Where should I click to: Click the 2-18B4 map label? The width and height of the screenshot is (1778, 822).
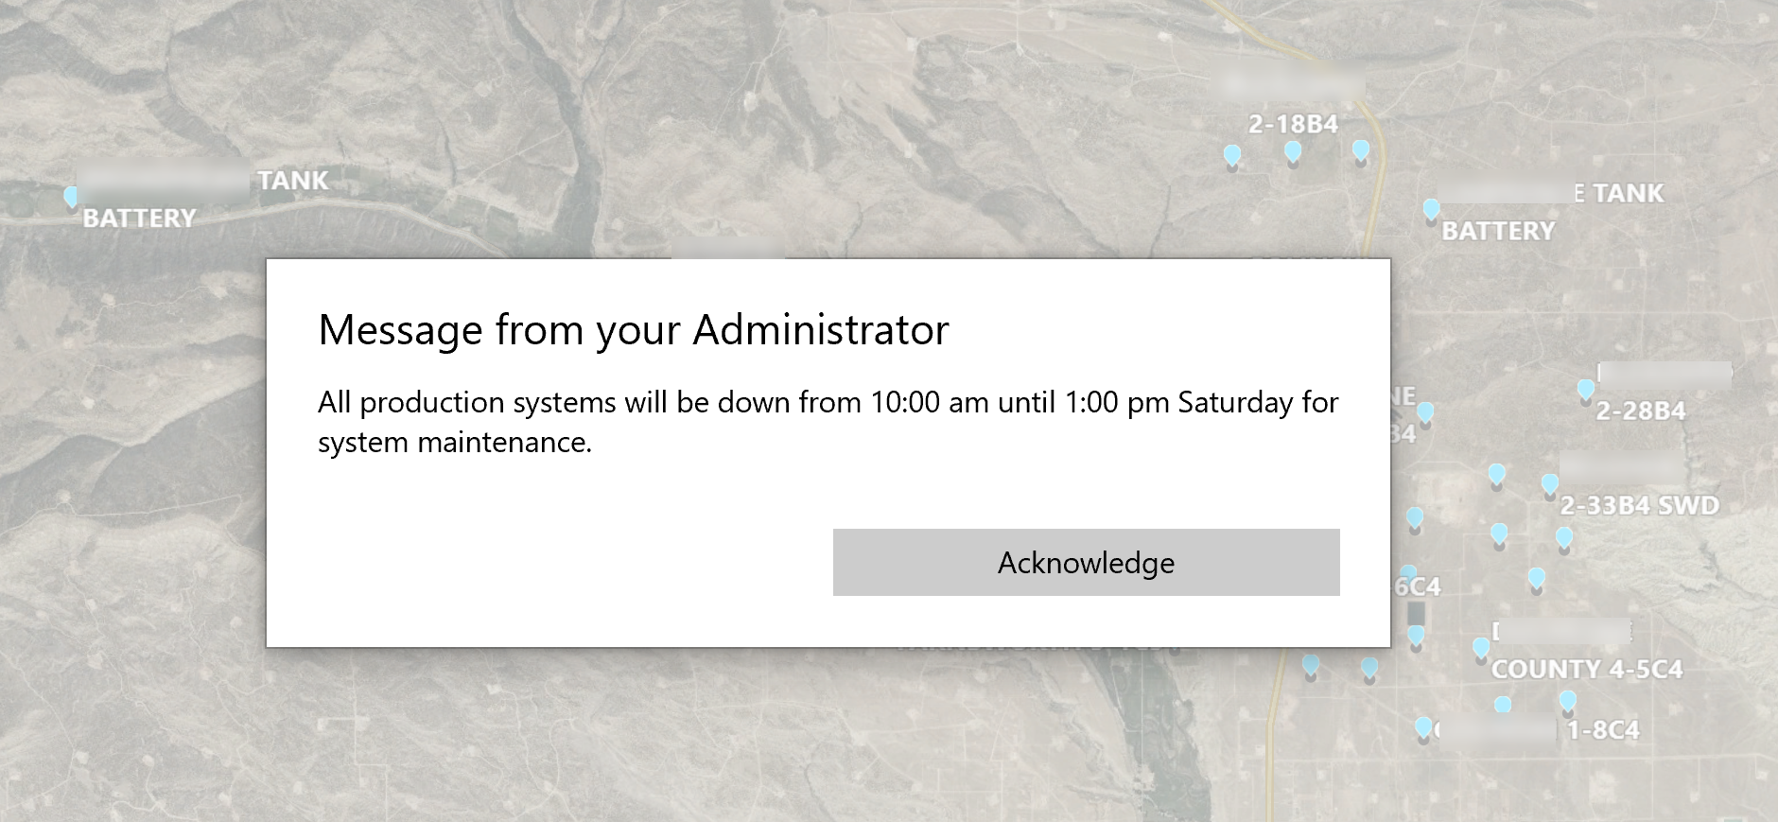[x=1293, y=124]
